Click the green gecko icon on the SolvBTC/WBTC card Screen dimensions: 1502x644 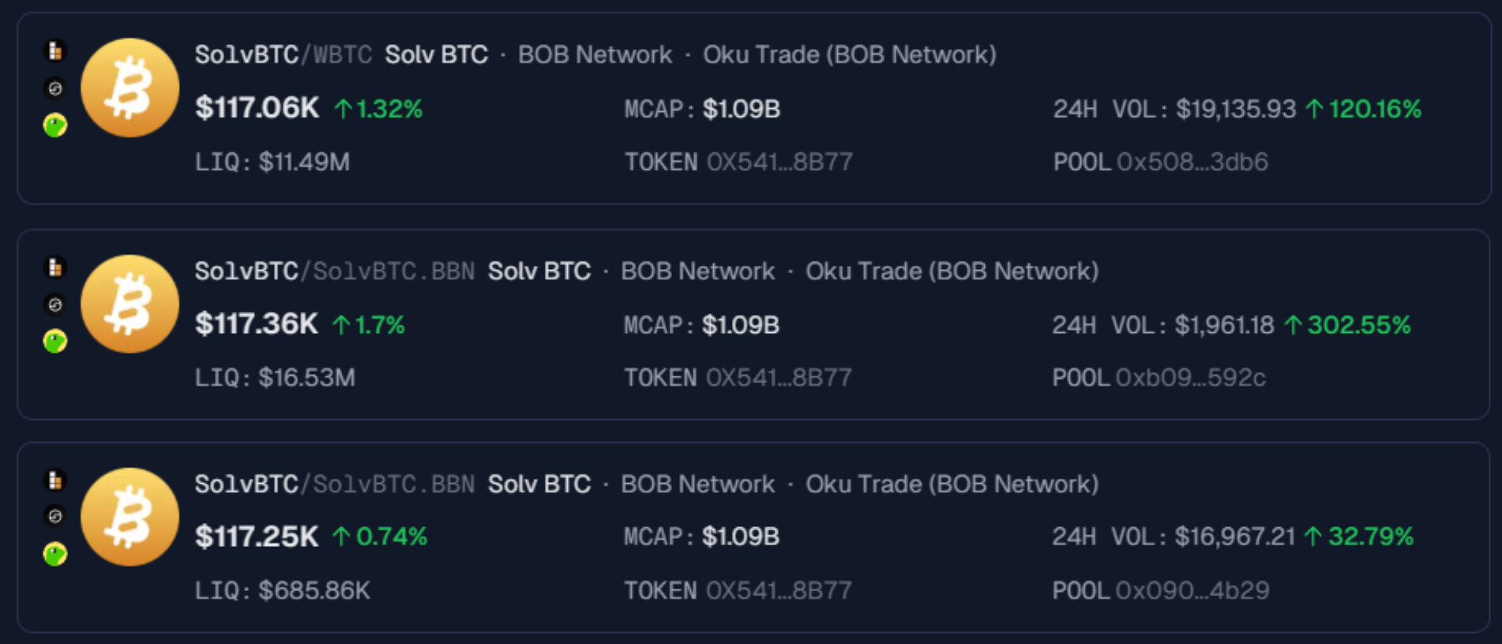point(55,125)
